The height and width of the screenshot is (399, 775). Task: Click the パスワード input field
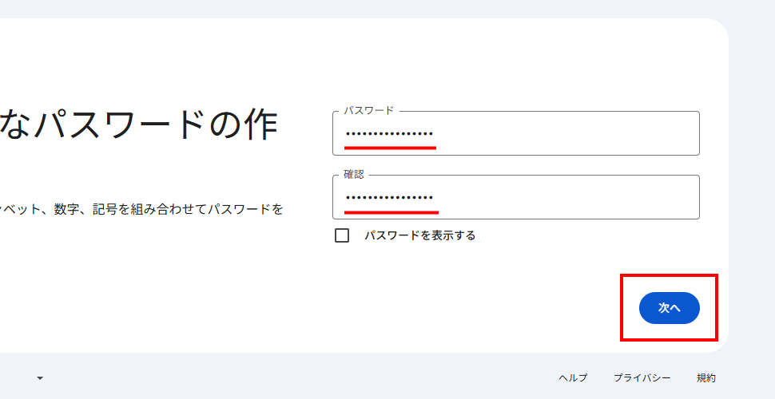515,134
